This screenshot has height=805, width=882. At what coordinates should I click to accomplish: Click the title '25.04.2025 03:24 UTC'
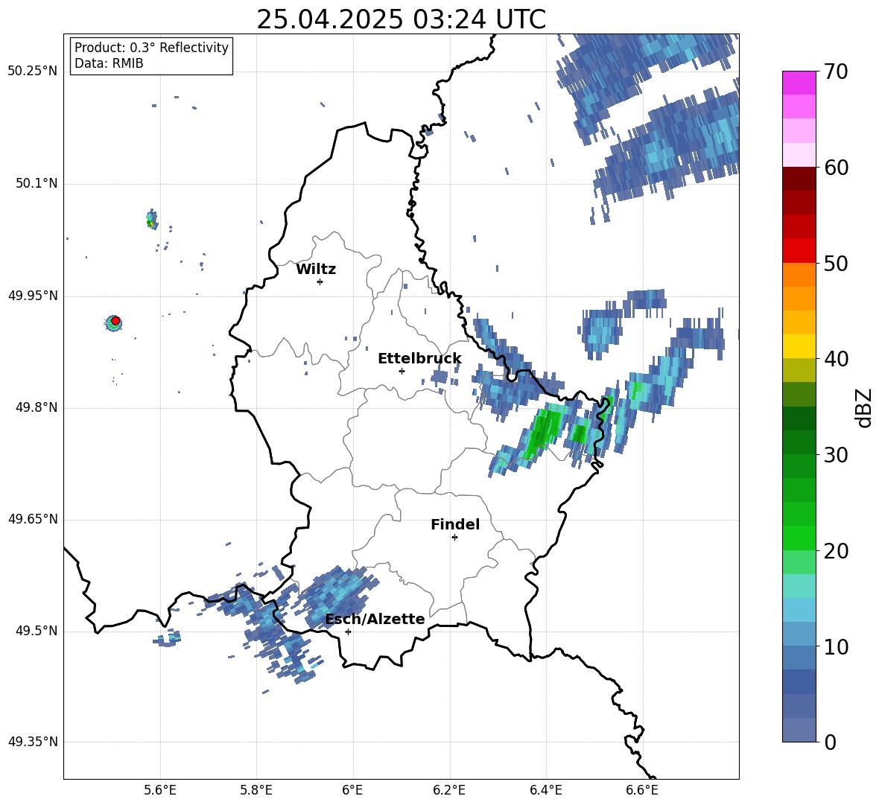coord(401,19)
